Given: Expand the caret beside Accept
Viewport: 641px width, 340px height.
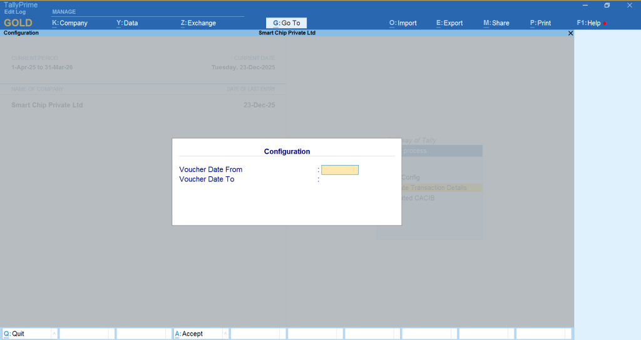Looking at the screenshot, I should pyautogui.click(x=225, y=334).
